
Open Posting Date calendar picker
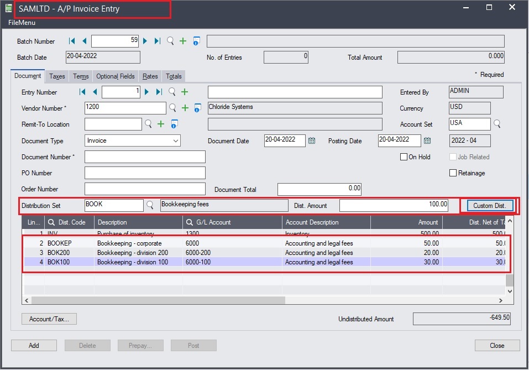pyautogui.click(x=427, y=140)
